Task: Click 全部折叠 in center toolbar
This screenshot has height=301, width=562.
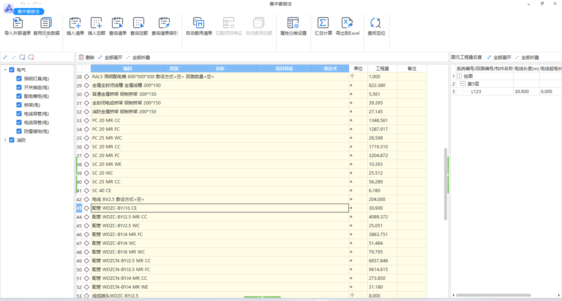Action: [x=138, y=57]
